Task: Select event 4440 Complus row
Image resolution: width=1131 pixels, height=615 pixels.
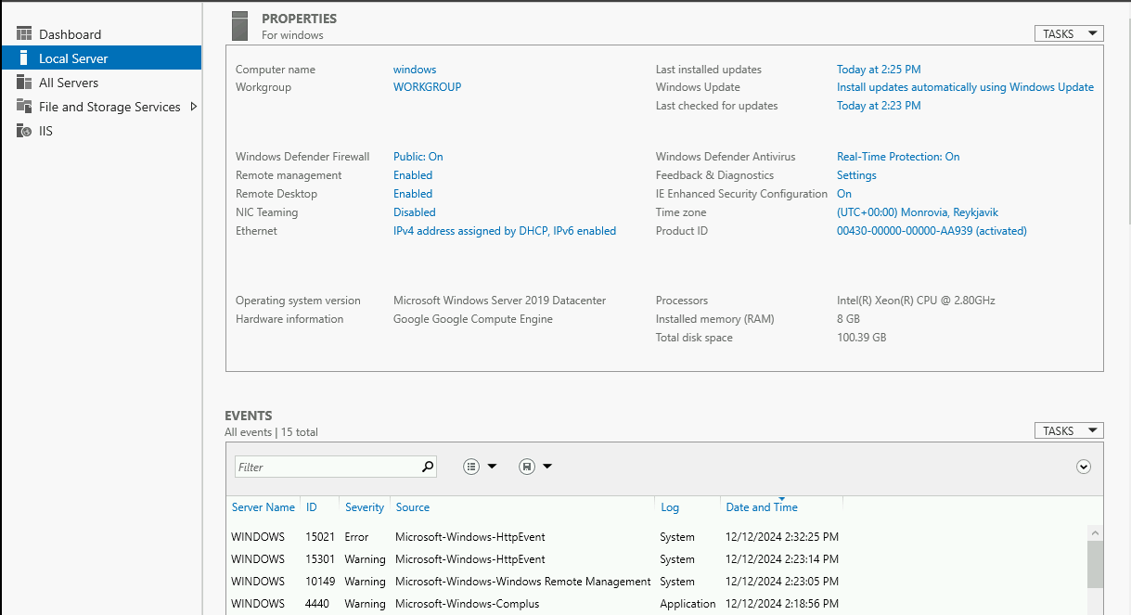Action: (x=656, y=604)
